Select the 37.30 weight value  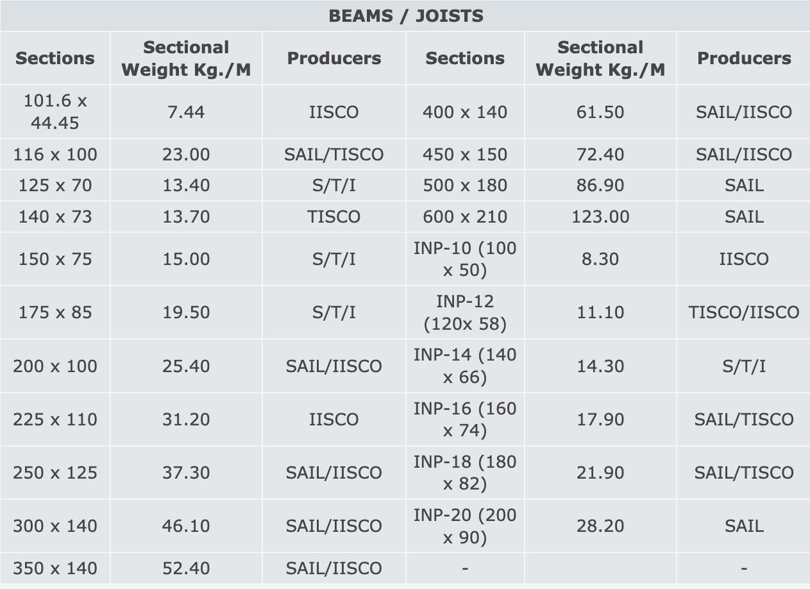tap(186, 473)
